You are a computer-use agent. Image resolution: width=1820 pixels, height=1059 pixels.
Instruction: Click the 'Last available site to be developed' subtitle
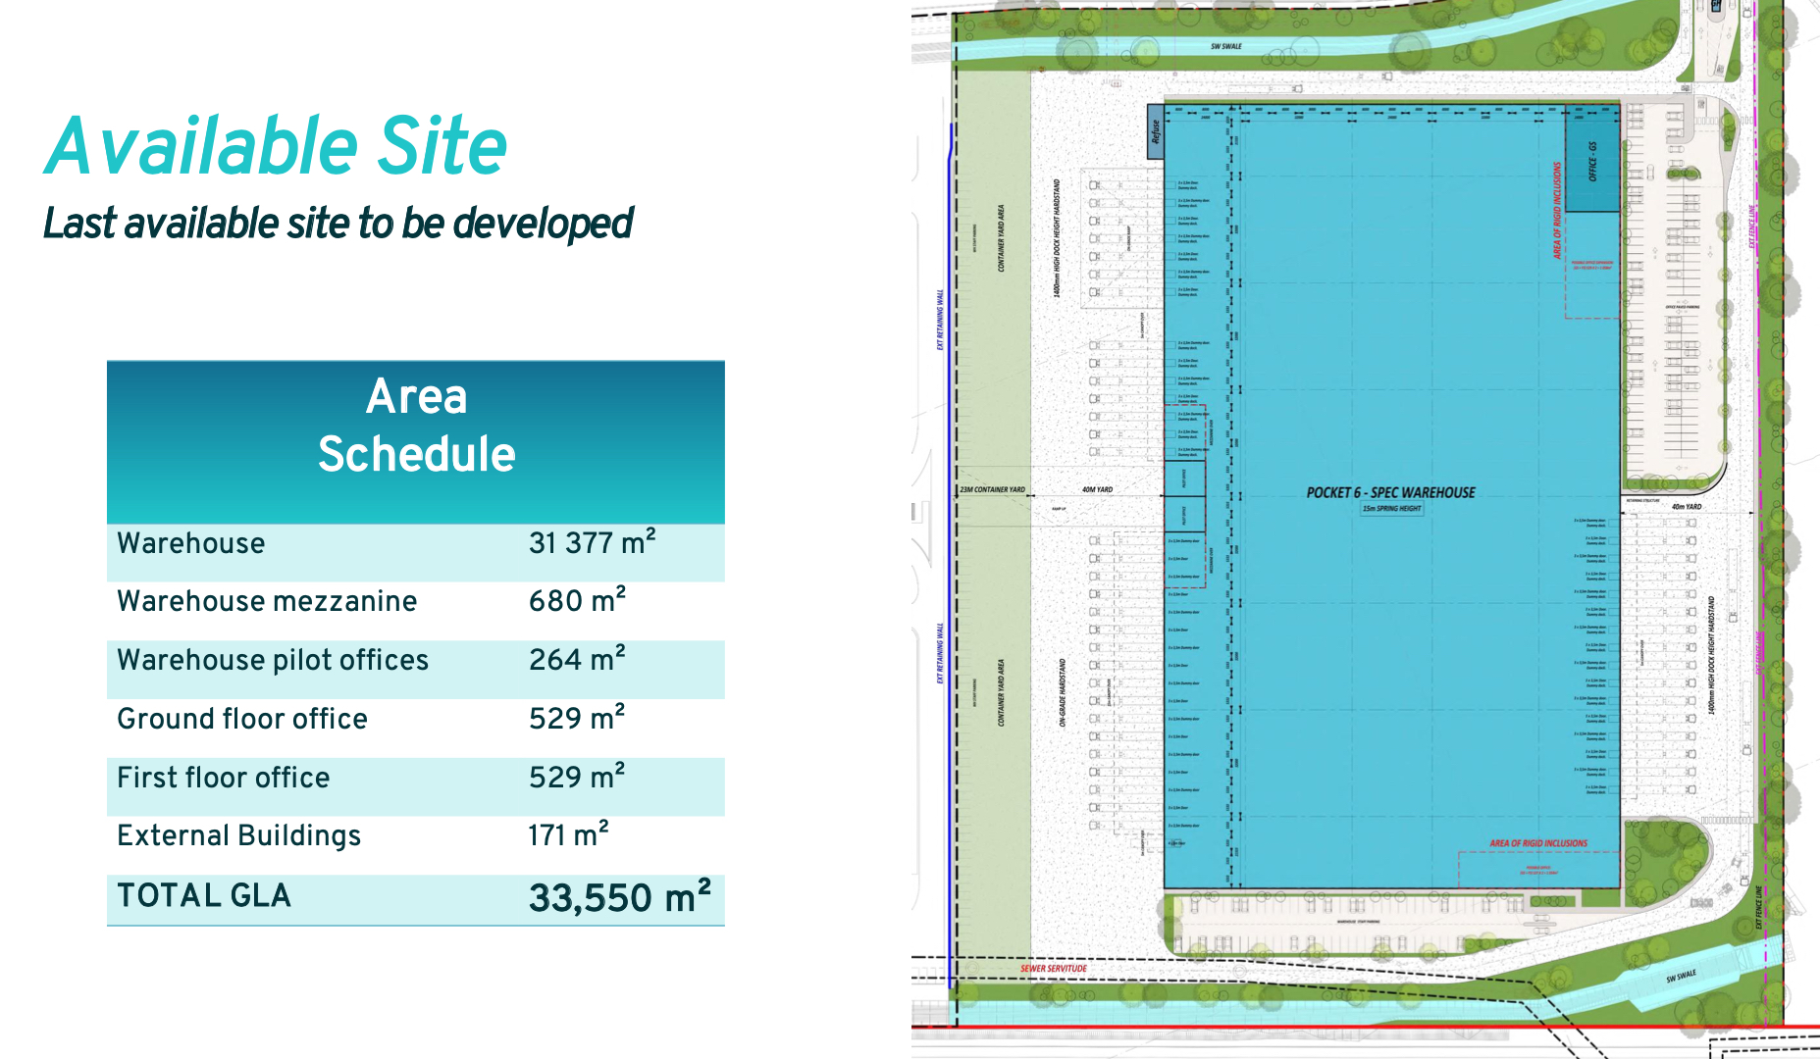[x=338, y=224]
